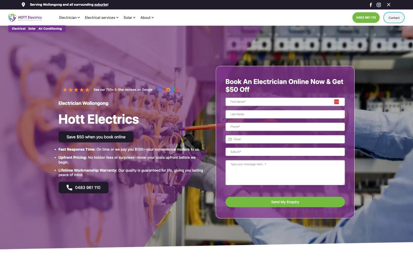Click the green 0483 961 110 header button

click(x=366, y=18)
